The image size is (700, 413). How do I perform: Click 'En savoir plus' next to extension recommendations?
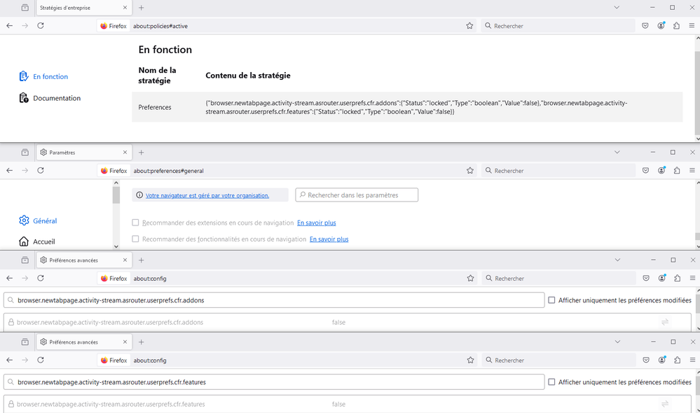click(x=316, y=223)
